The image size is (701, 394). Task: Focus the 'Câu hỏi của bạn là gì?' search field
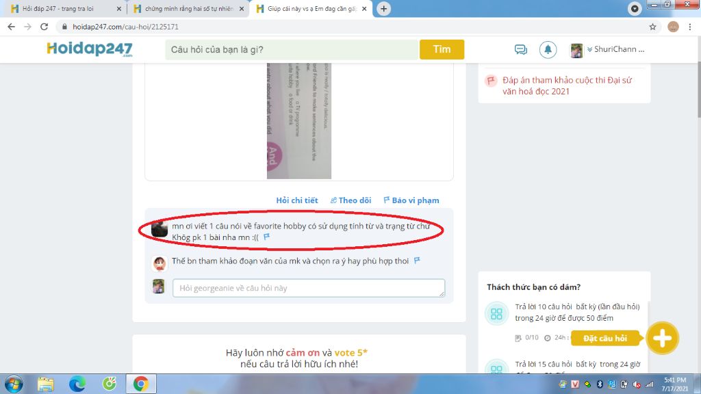[292, 49]
